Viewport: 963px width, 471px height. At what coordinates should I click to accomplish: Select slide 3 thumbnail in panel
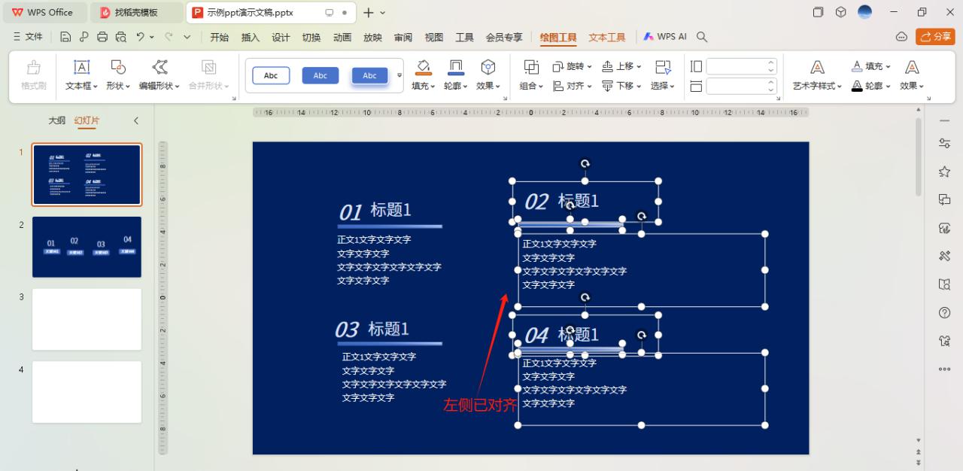(x=86, y=319)
